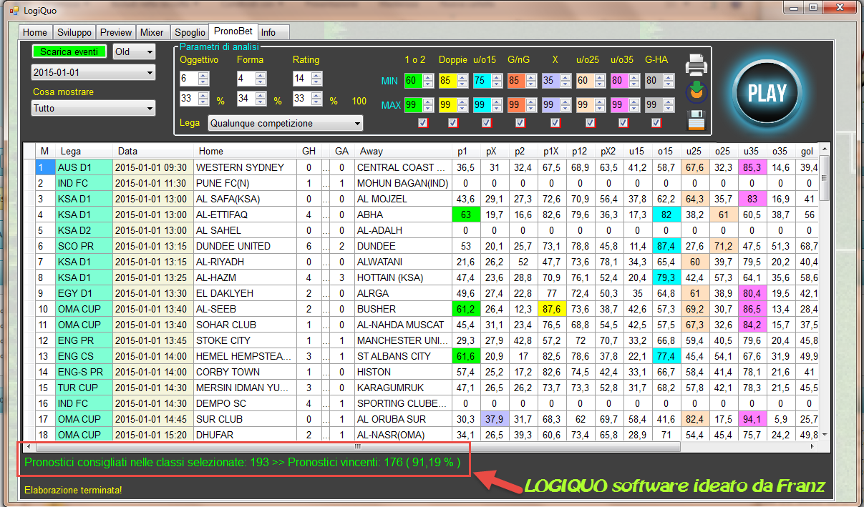
Task: Click the Forma percentage field showing 34
Action: point(246,99)
